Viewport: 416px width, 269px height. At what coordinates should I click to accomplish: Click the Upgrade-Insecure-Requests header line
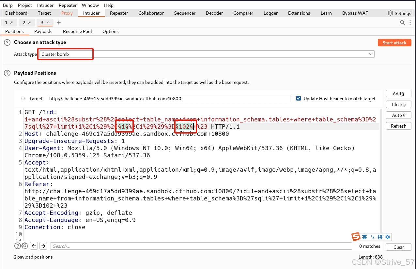pyautogui.click(x=75, y=141)
